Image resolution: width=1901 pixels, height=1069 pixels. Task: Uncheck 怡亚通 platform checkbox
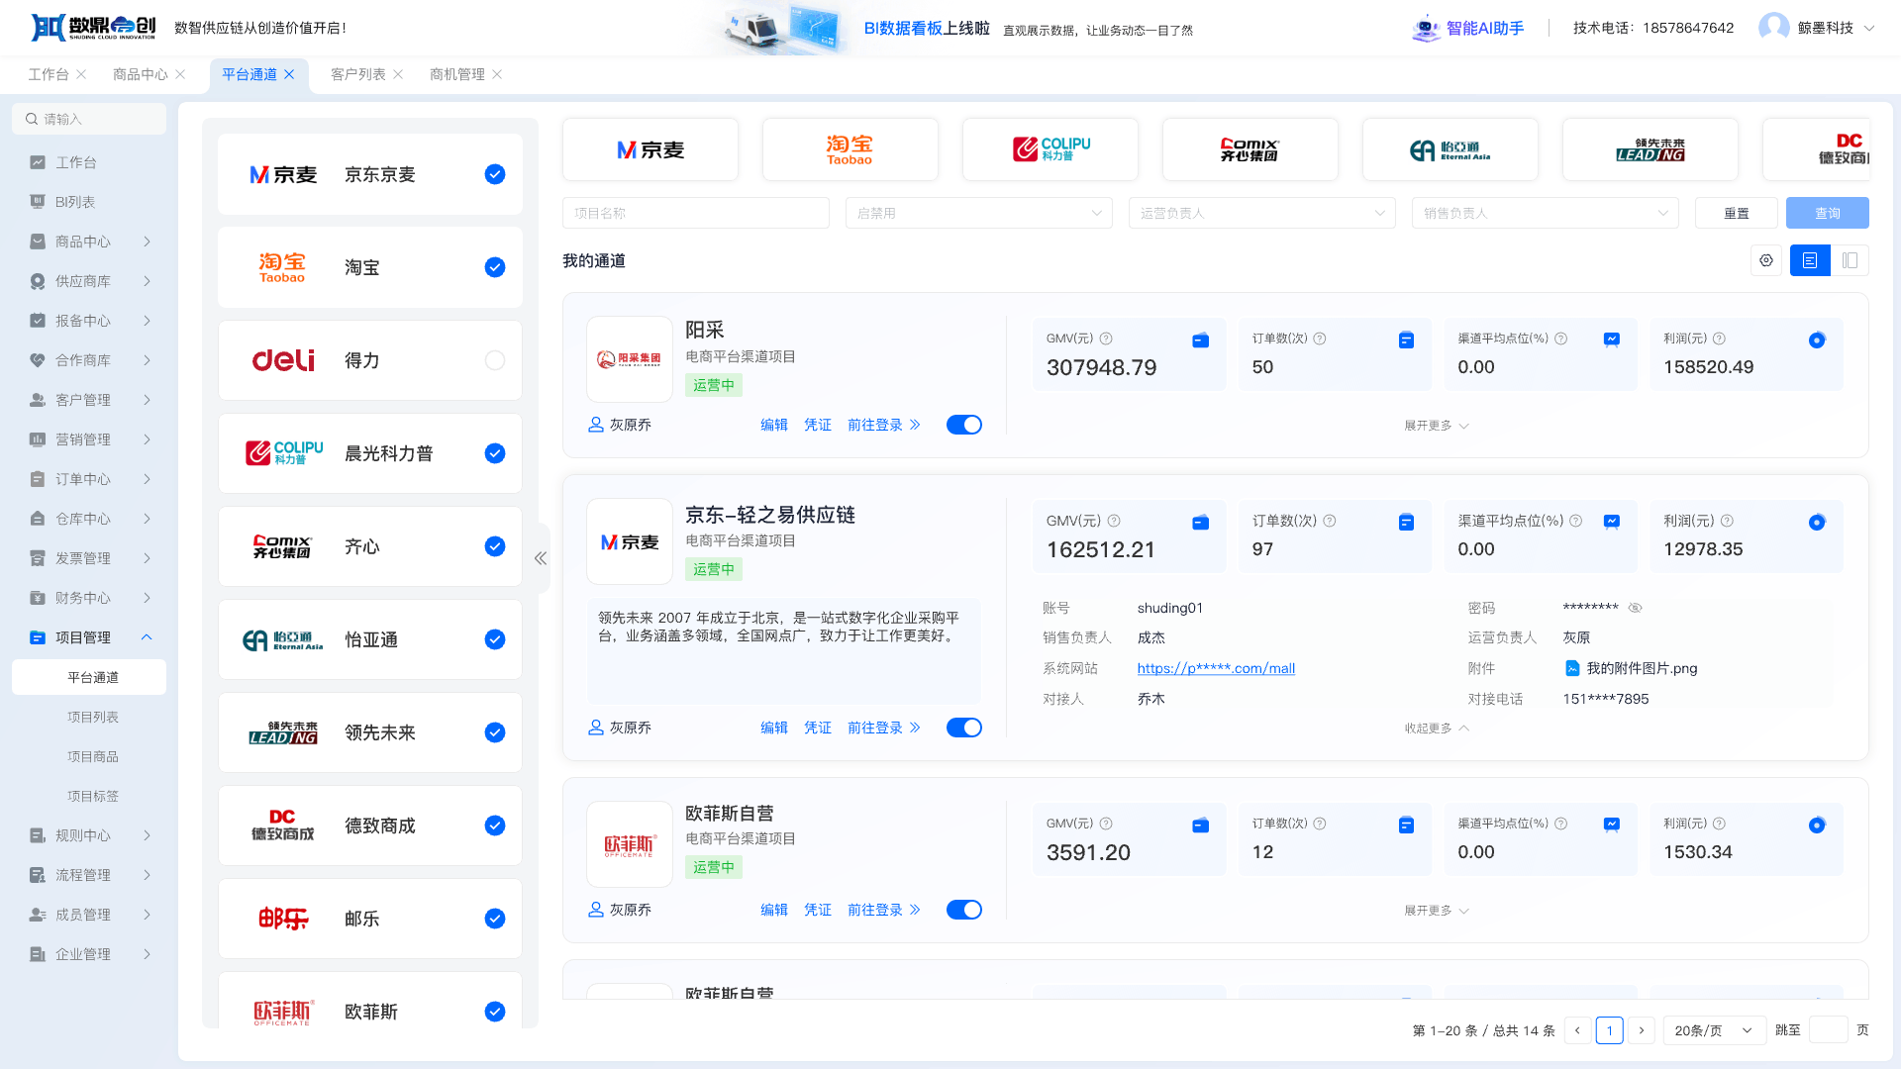pyautogui.click(x=495, y=639)
